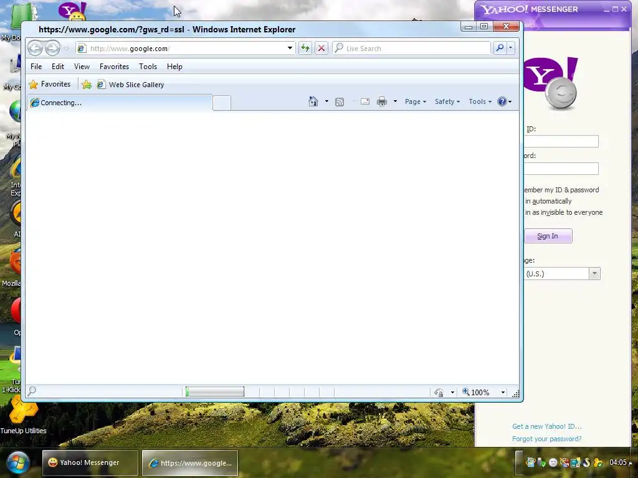Open the View menu
Viewport: 638px width, 478px height.
coord(82,66)
